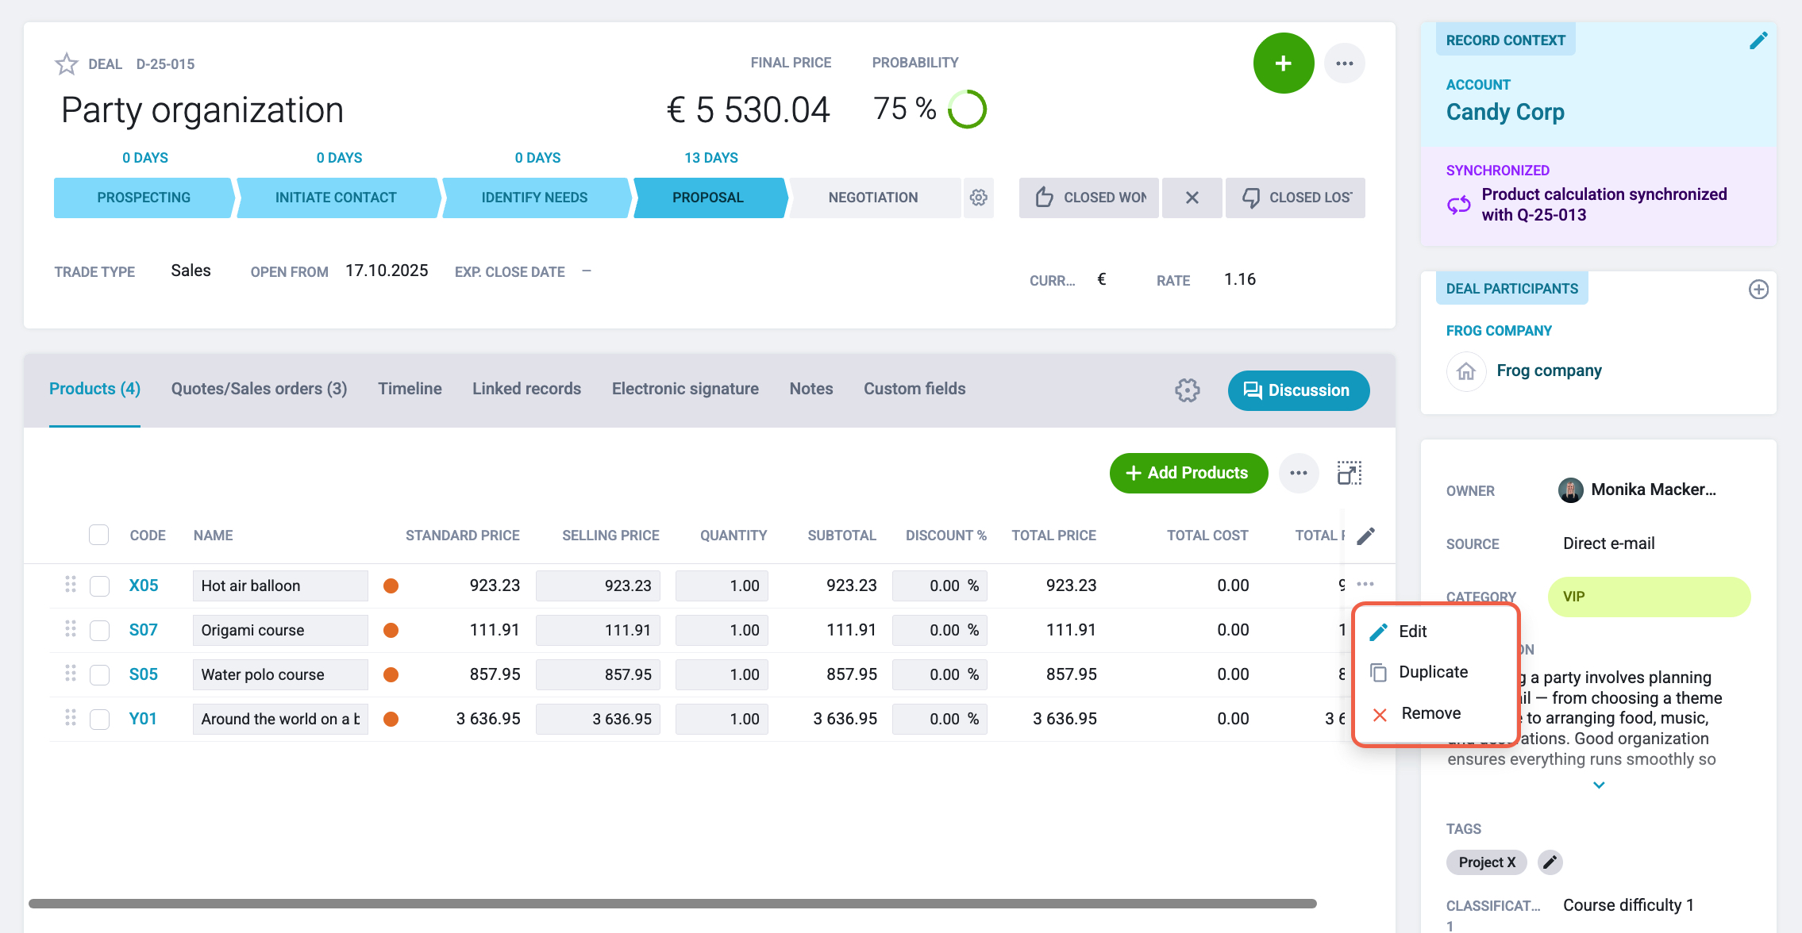Mark deal as Closed Lost
This screenshot has height=933, width=1802.
point(1296,198)
